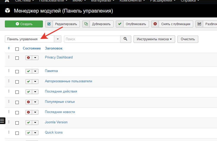This screenshot has width=217, height=141.
Task: Check the Авторизованные пользователи row checkbox
Action: coord(17,82)
